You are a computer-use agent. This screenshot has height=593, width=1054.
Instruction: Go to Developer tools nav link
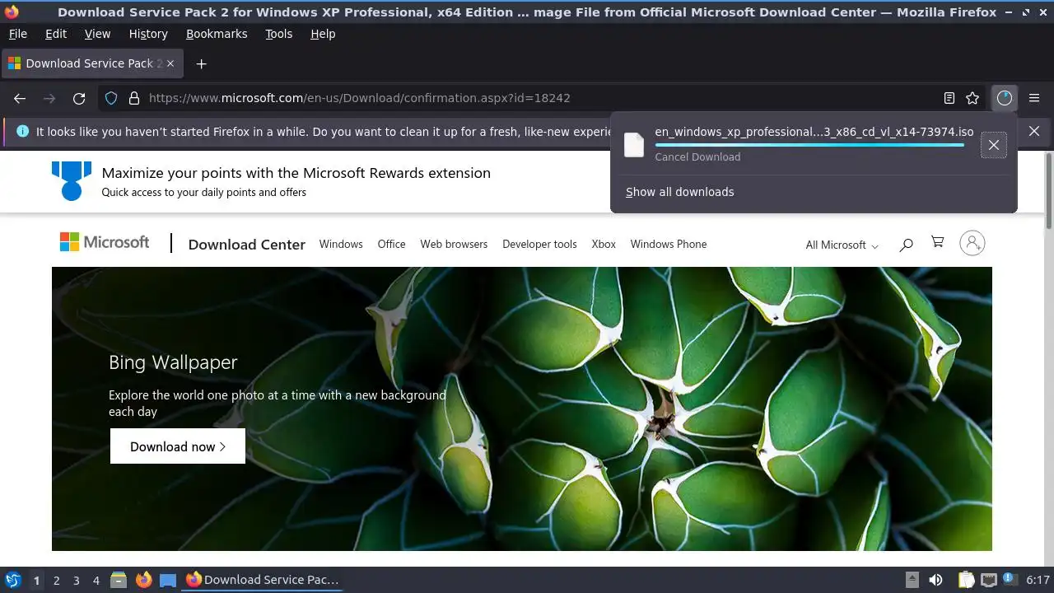tap(539, 244)
